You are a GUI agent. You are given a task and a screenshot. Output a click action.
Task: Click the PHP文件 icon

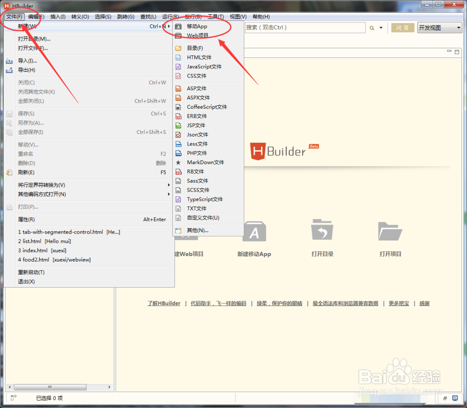178,153
